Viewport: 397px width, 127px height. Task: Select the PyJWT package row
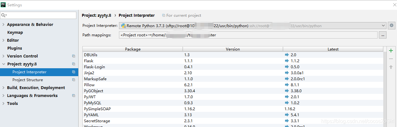(x=233, y=97)
